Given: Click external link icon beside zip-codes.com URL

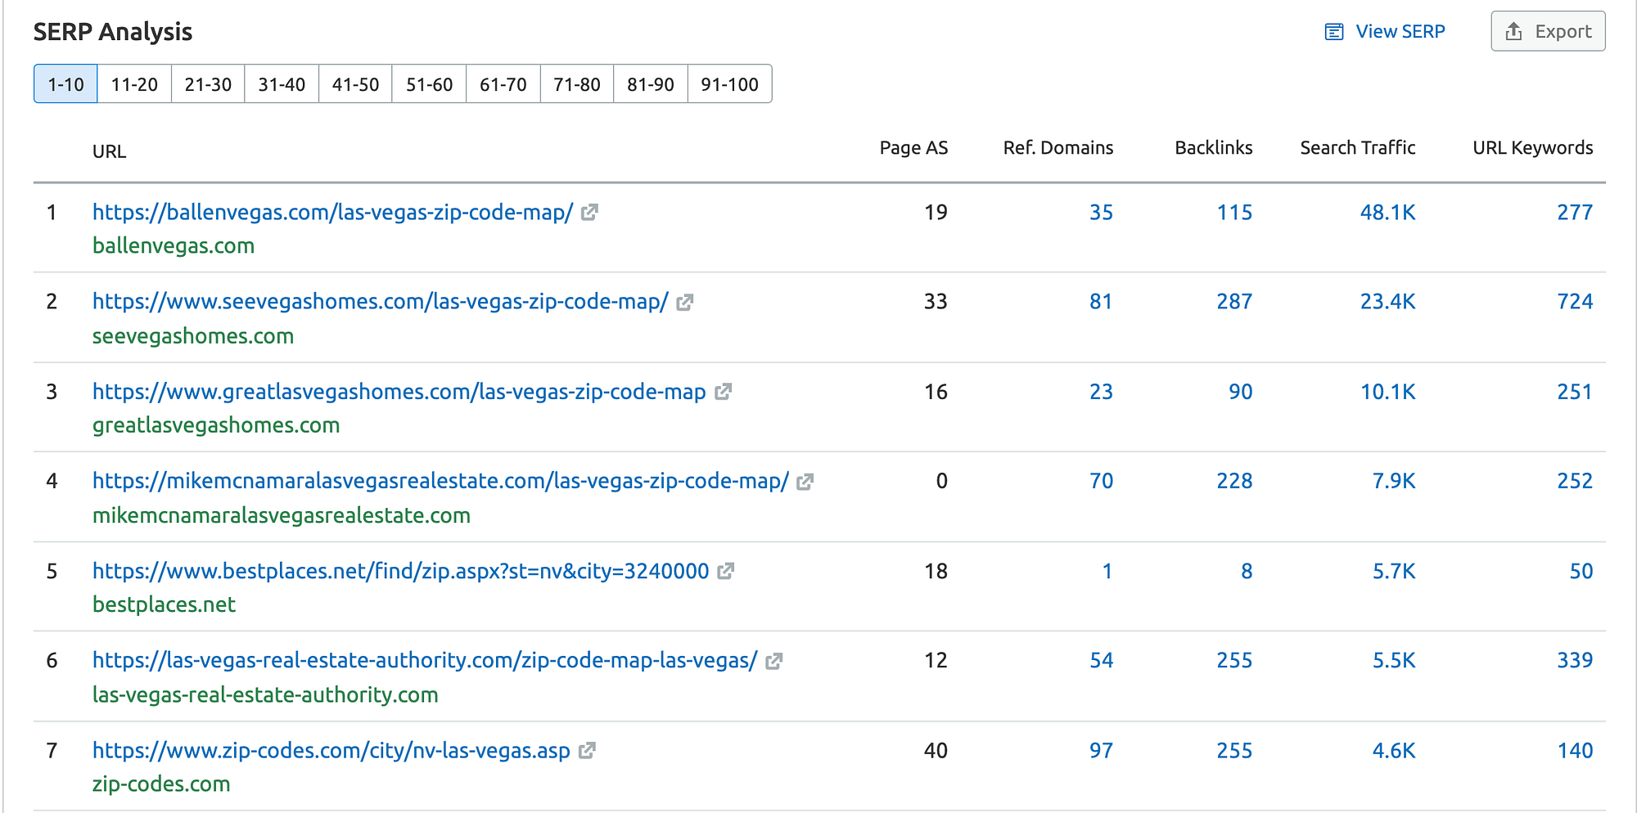Looking at the screenshot, I should (587, 750).
